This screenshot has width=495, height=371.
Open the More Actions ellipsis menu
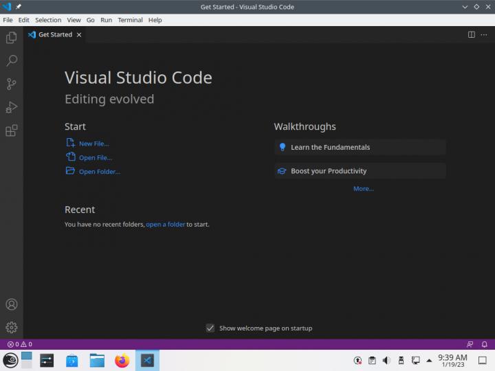[x=485, y=34]
